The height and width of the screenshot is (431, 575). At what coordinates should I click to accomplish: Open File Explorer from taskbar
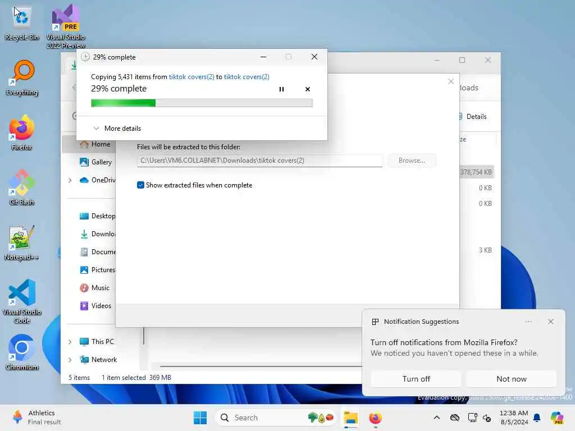pos(350,418)
